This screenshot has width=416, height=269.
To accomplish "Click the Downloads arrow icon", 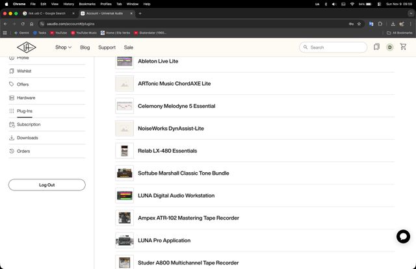I will (11, 138).
